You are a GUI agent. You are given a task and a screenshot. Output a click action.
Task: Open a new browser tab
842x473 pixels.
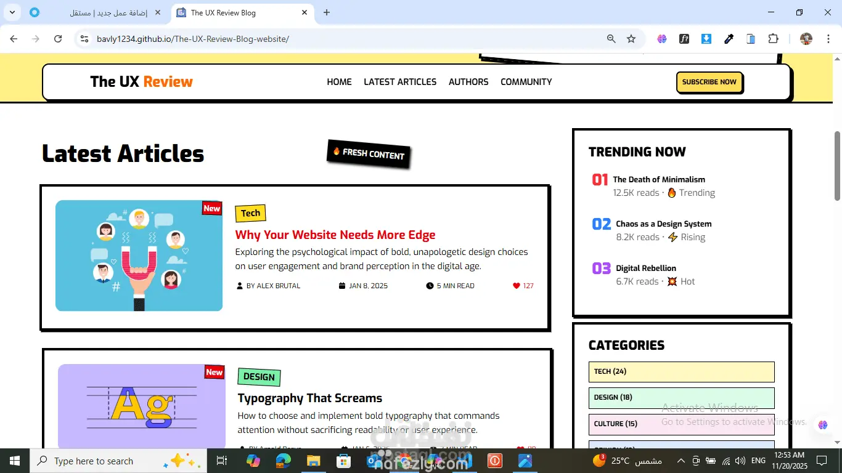[x=327, y=12]
